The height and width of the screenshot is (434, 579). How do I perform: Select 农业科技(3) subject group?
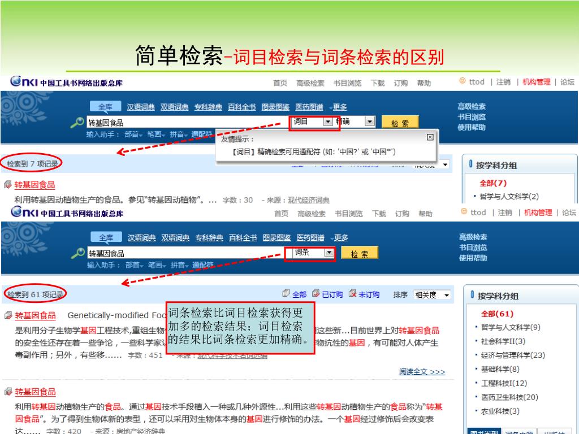coord(500,411)
